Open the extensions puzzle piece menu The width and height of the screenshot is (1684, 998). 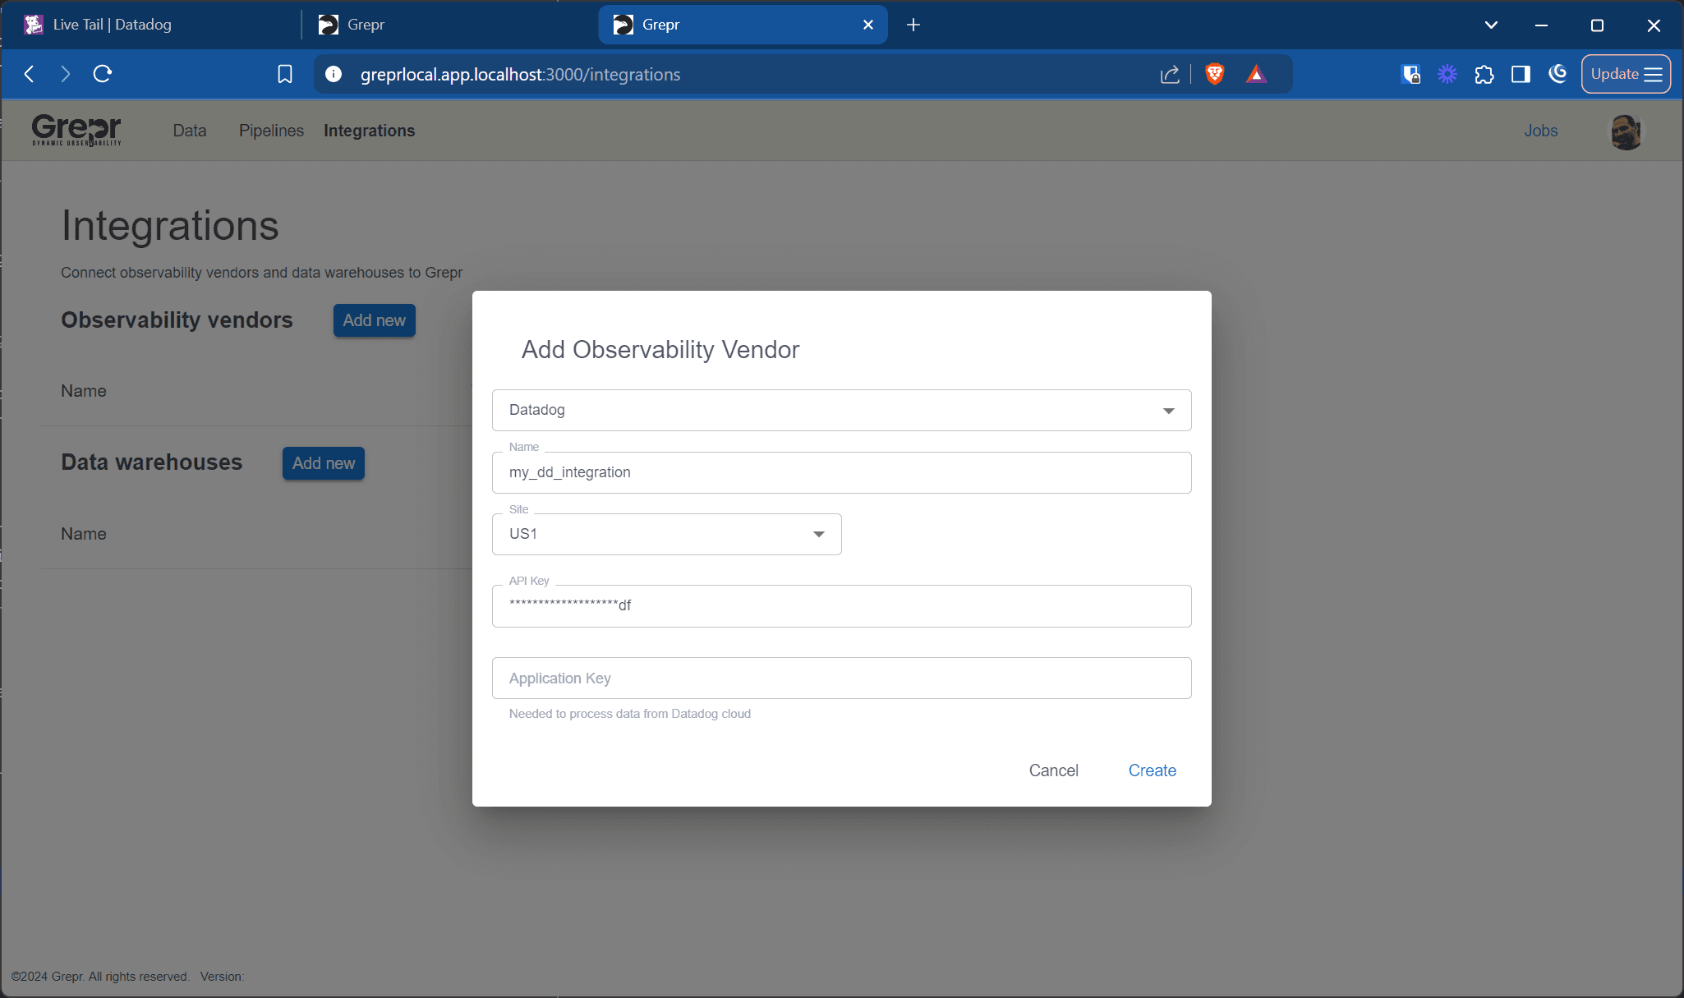click(1484, 75)
